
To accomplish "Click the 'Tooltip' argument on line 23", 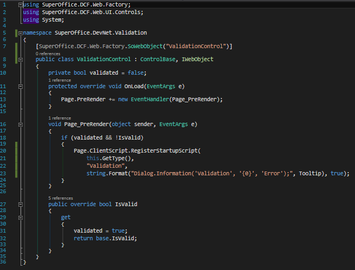I will [x=310, y=173].
